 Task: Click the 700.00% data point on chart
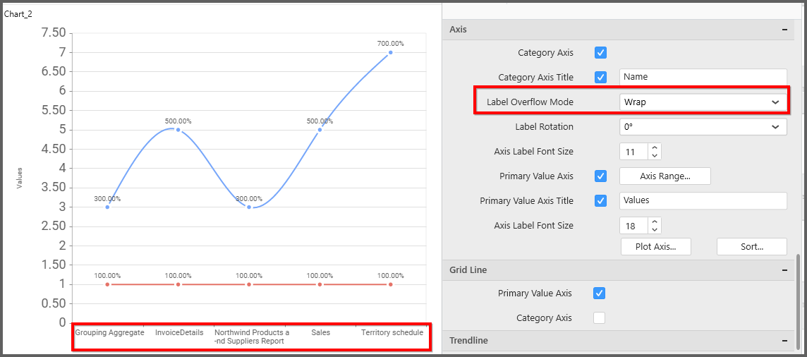click(390, 53)
